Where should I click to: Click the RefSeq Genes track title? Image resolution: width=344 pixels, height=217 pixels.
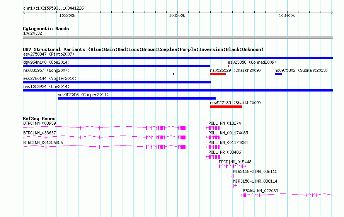(39, 119)
